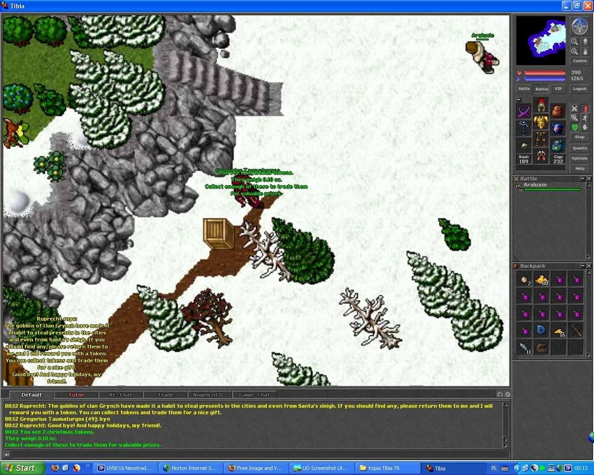Enable defensive fight mode (green shield)
The image size is (594, 475).
pos(575,127)
